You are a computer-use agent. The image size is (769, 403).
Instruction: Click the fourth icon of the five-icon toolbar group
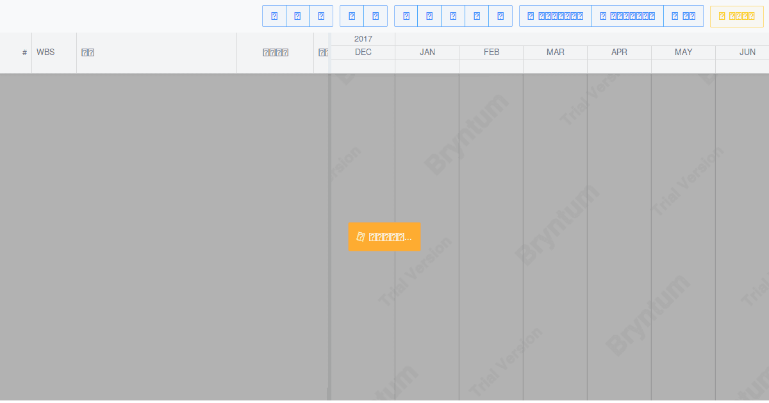click(x=477, y=15)
